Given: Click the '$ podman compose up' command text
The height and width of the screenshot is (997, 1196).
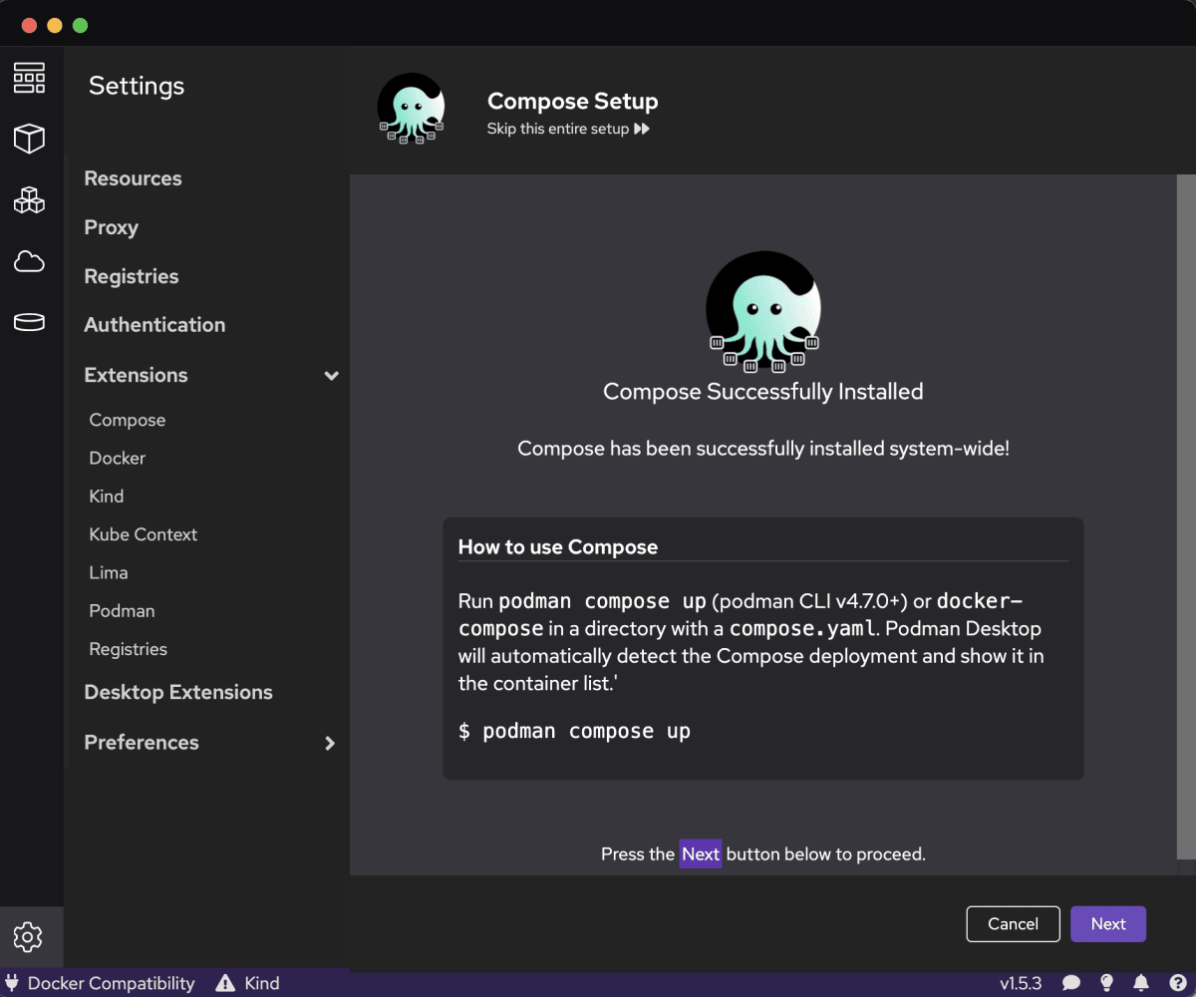Looking at the screenshot, I should [574, 731].
